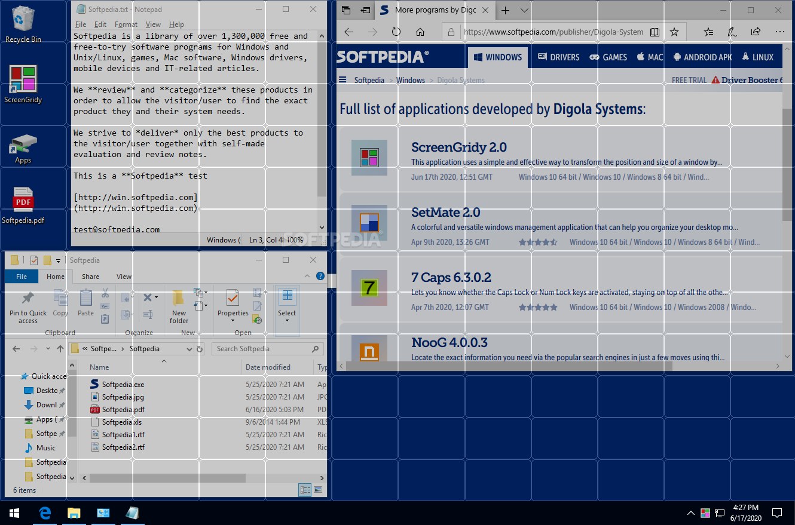
Task: Launch Edge from the taskbar
Action: (x=45, y=513)
